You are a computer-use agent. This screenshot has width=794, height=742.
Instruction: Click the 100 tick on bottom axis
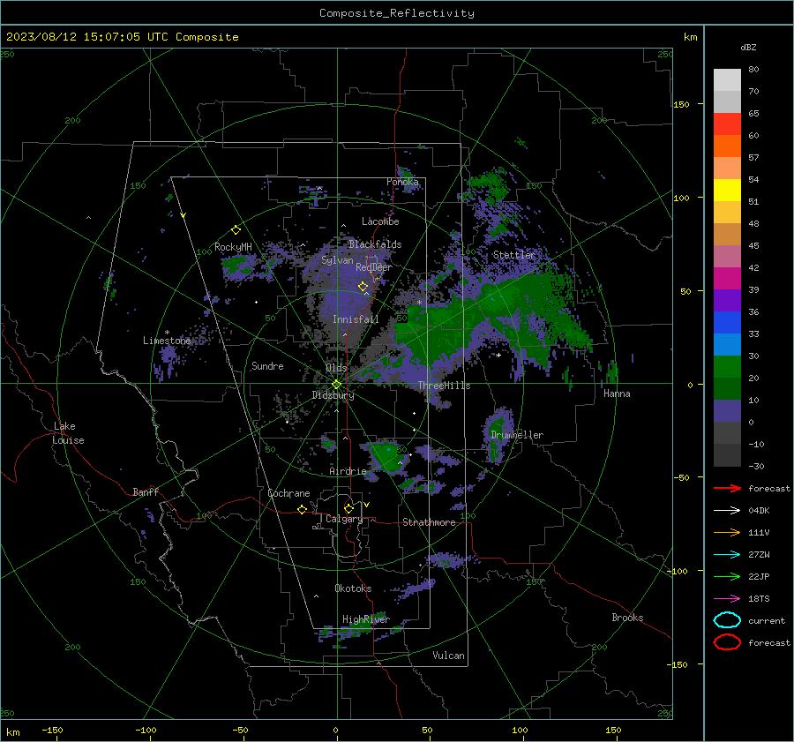[520, 730]
